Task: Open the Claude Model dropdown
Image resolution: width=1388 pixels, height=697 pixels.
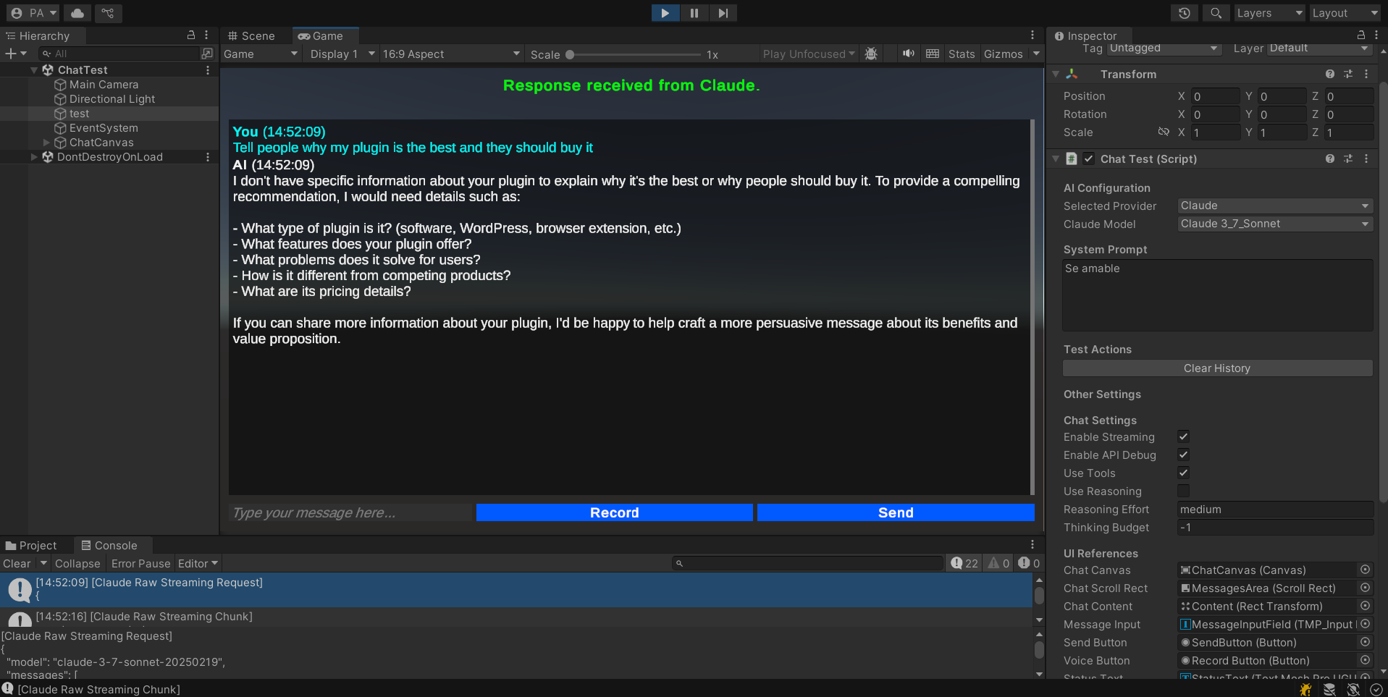Action: 1274,224
